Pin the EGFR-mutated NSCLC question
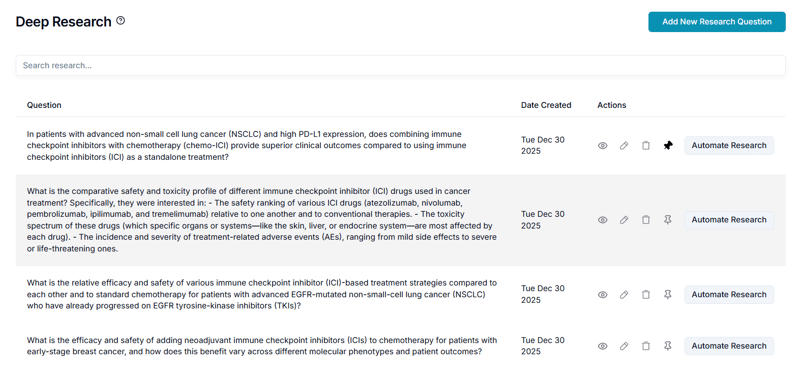This screenshot has width=799, height=370. pos(668,295)
